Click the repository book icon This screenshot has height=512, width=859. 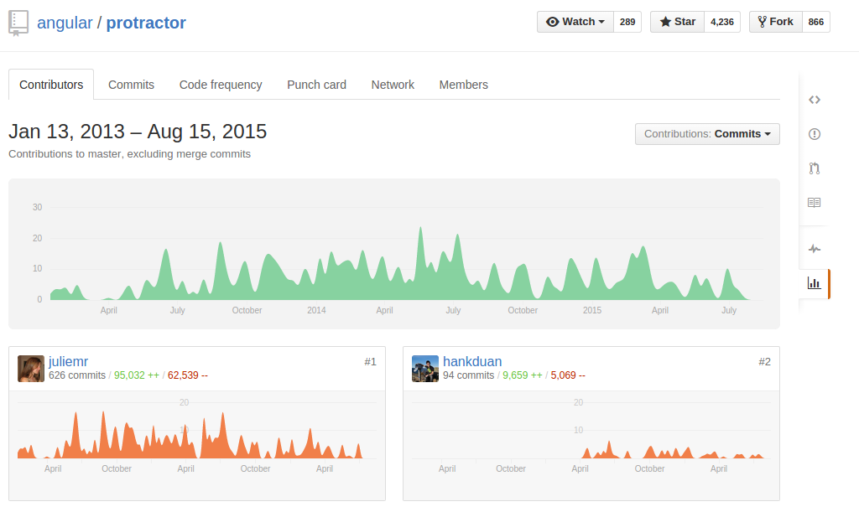18,23
